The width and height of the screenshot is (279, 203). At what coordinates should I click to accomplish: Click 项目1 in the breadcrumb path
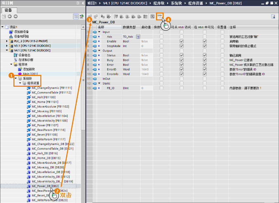pyautogui.click(x=92, y=3)
